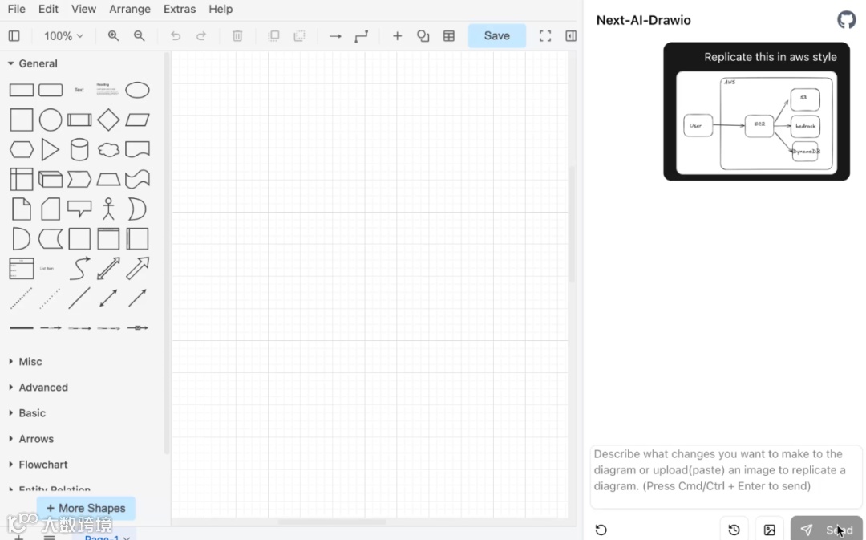Select the curved S-arrow shape
This screenshot has height=540, width=866.
point(79,269)
